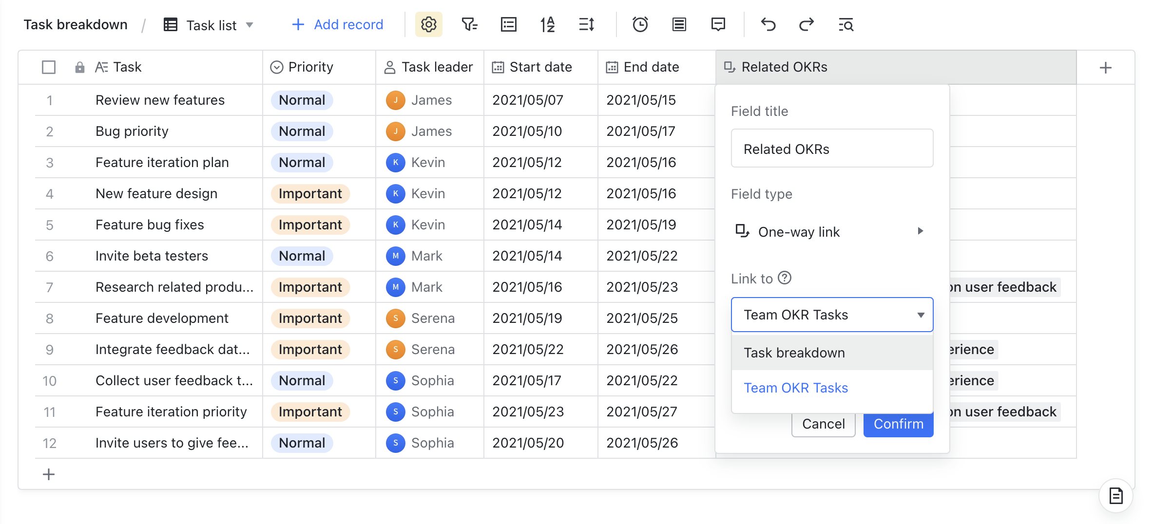Viewport: 1153px width, 524px height.
Task: Choose Team OKR Tasks option in list
Action: 832,388
